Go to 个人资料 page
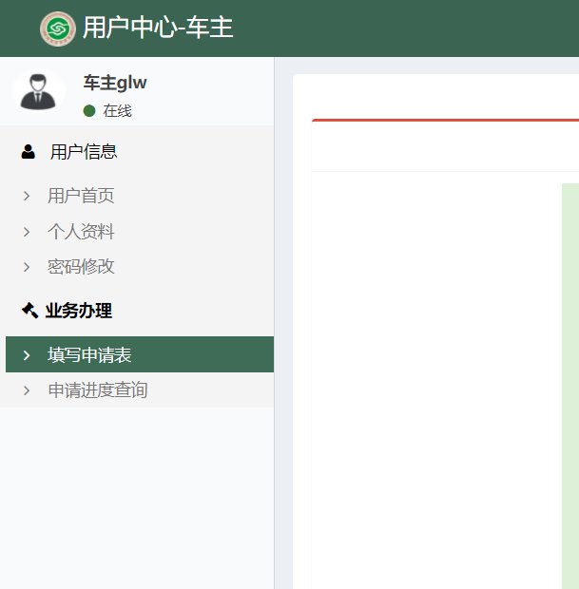Screen dimensions: 579x589 click(x=81, y=232)
